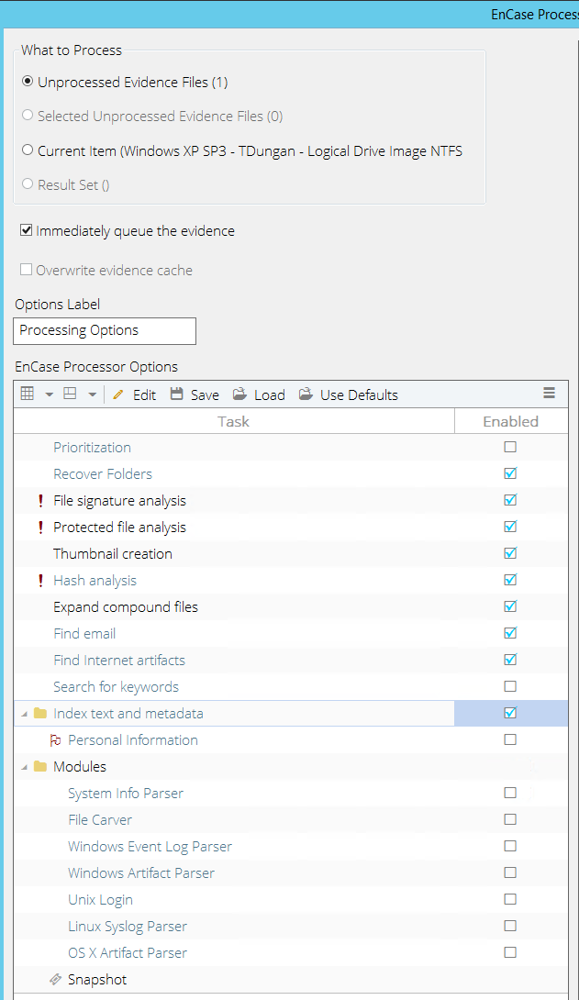Disable the Recover Folders checkbox
This screenshot has height=1000, width=579.
tap(510, 473)
